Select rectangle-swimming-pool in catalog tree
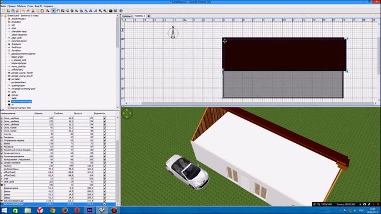Viewport: 381px width, 214px height. 23,89
